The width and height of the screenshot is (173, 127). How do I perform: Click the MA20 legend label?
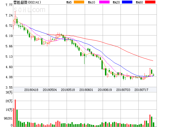point(116,2)
